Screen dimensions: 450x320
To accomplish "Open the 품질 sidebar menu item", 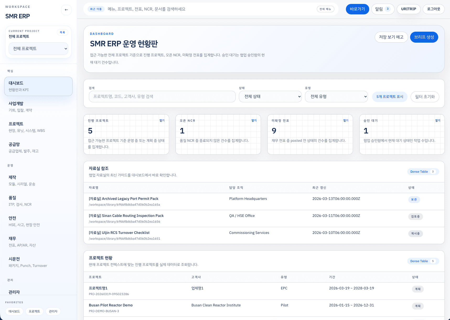I will [x=38, y=201].
